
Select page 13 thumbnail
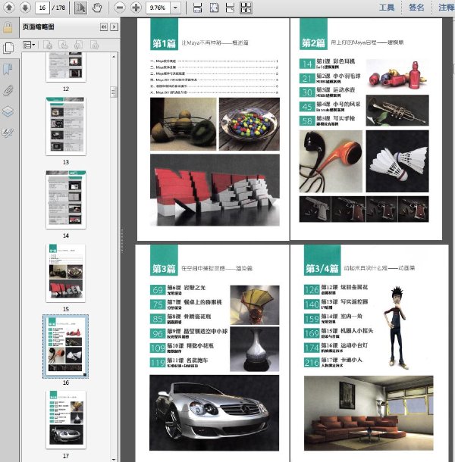pyautogui.click(x=66, y=126)
